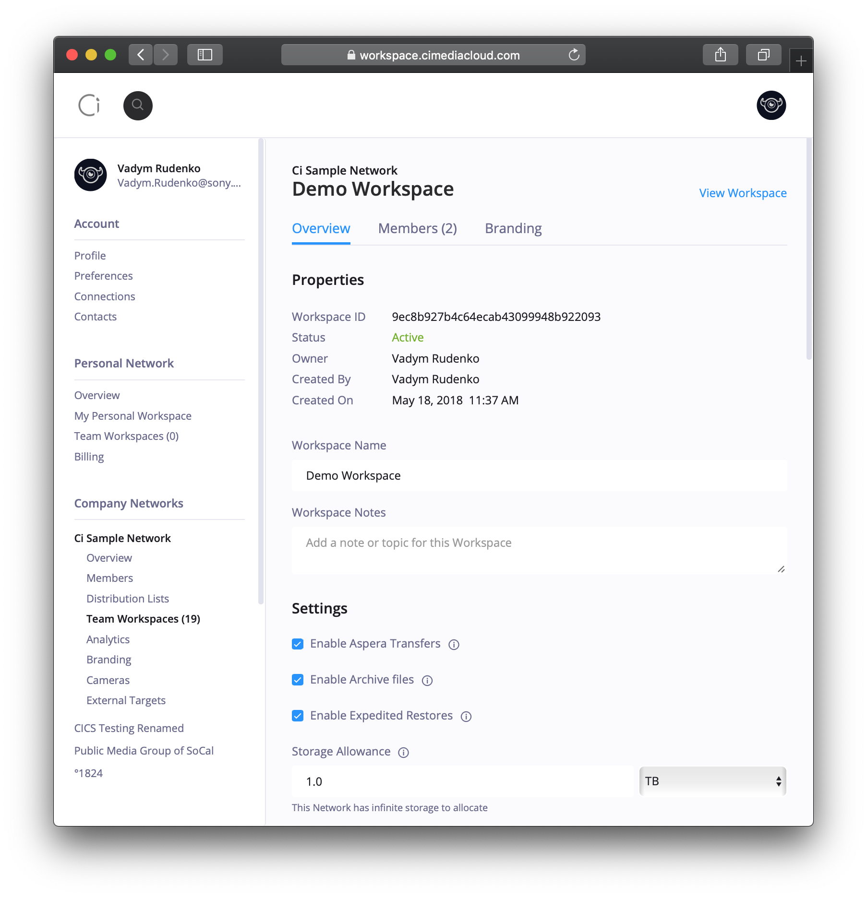
Task: Open the TB storage unit dropdown
Action: coord(712,781)
